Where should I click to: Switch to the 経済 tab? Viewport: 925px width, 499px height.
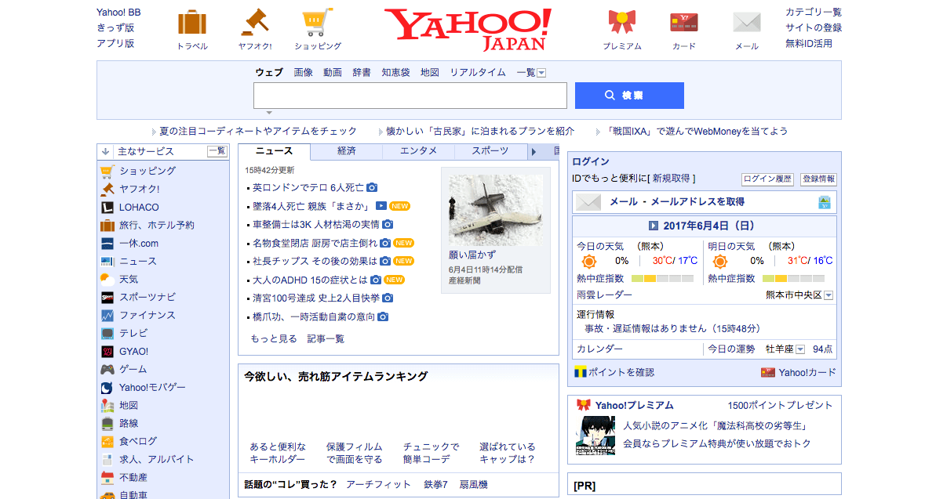(x=346, y=151)
